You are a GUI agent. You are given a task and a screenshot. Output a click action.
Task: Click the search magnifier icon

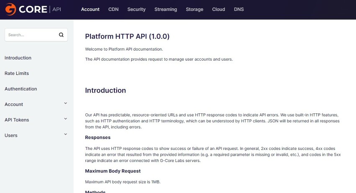tap(61, 35)
